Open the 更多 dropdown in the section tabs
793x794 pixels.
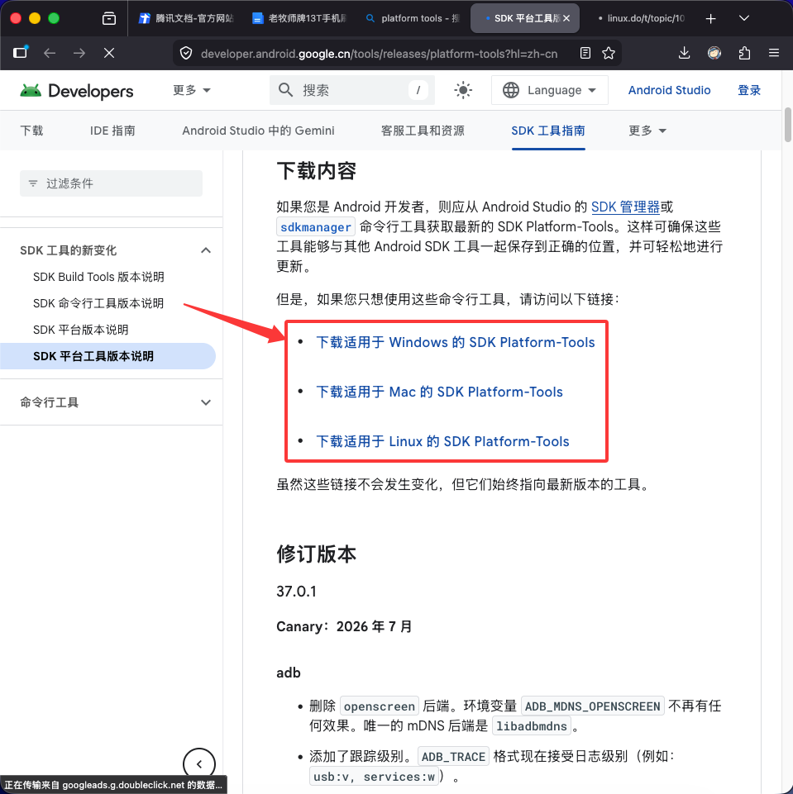tap(647, 131)
